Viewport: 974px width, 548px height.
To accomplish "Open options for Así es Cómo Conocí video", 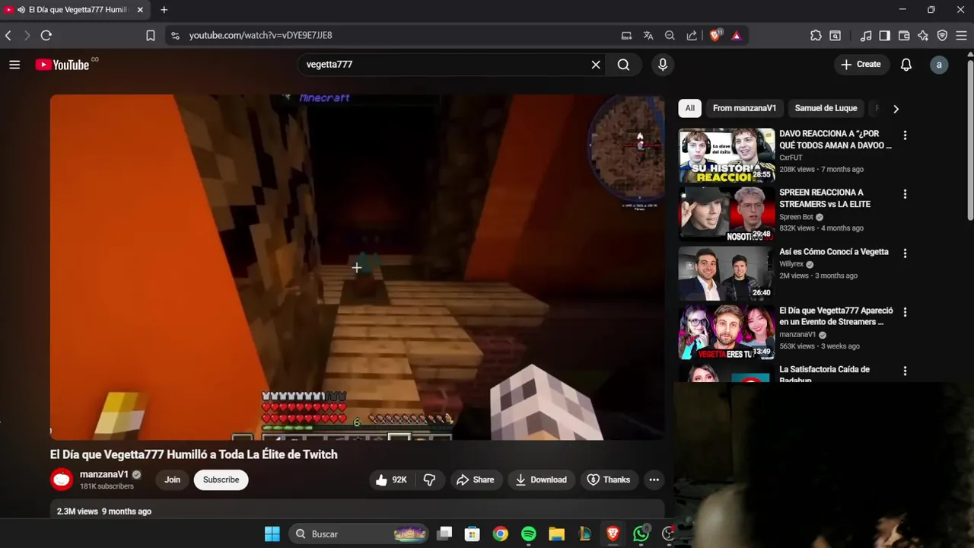I will [x=905, y=253].
